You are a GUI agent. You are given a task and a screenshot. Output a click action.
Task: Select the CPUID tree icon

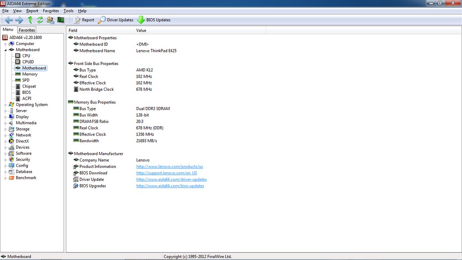(x=18, y=62)
